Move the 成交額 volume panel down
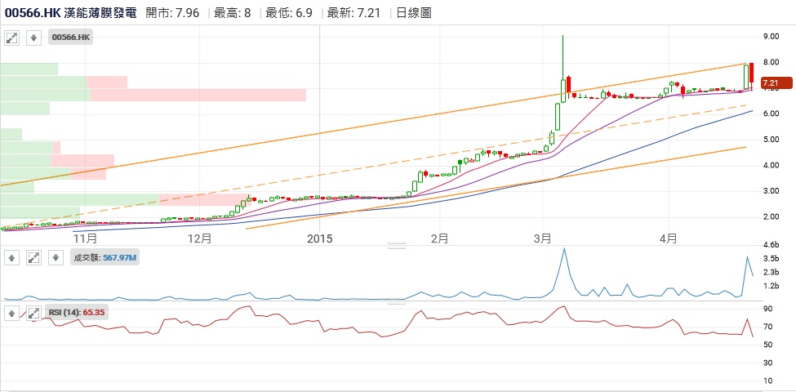 point(55,258)
